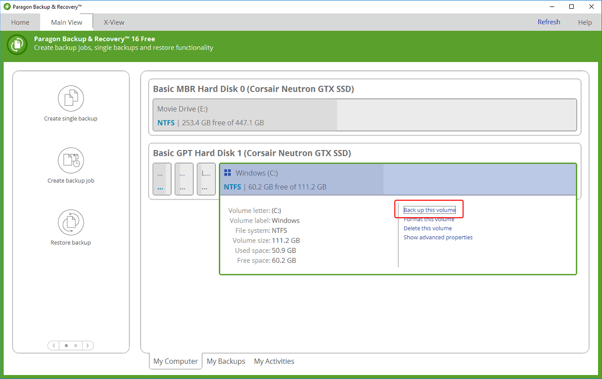Show the My Activities tab
The image size is (602, 379).
[x=274, y=361]
